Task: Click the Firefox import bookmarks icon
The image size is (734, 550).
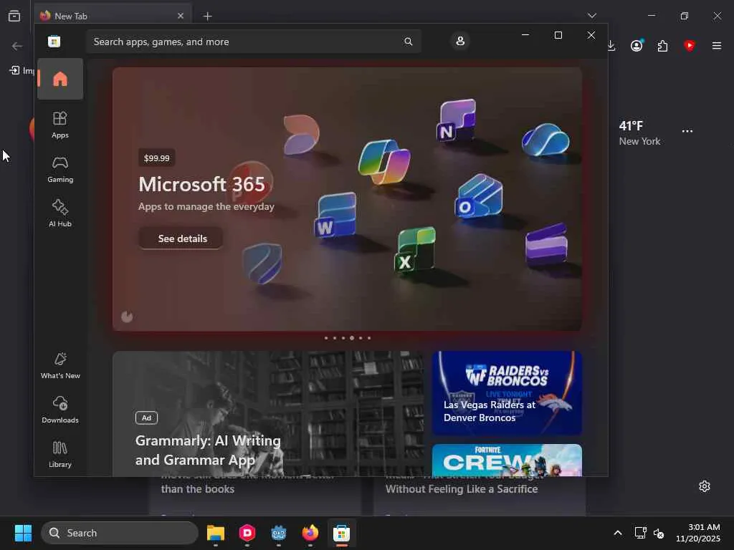Action: tap(15, 70)
